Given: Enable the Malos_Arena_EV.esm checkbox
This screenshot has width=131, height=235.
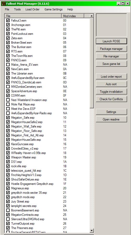Looking at the screenshot, I should tap(8, 65).
